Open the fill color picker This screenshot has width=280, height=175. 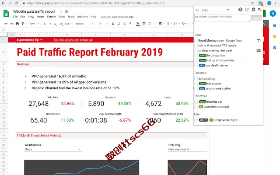coord(138,24)
